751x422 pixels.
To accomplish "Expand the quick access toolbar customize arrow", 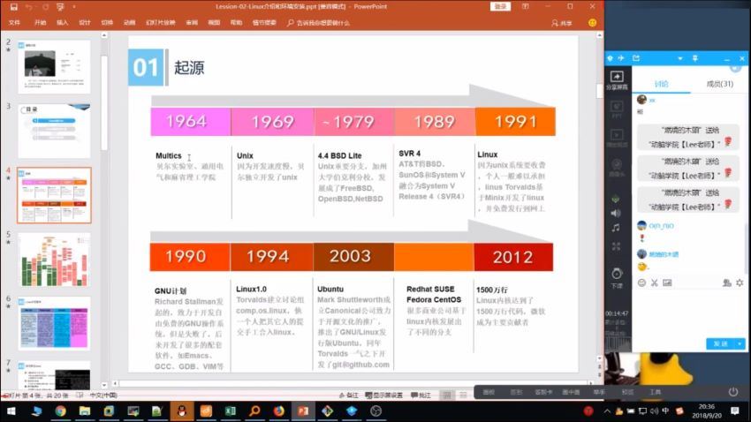I will click(74, 7).
